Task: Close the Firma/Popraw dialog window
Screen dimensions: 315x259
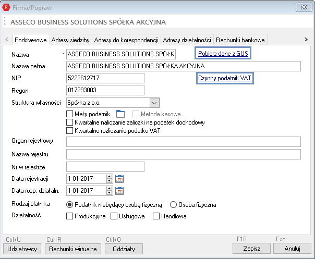Action: (x=304, y=7)
